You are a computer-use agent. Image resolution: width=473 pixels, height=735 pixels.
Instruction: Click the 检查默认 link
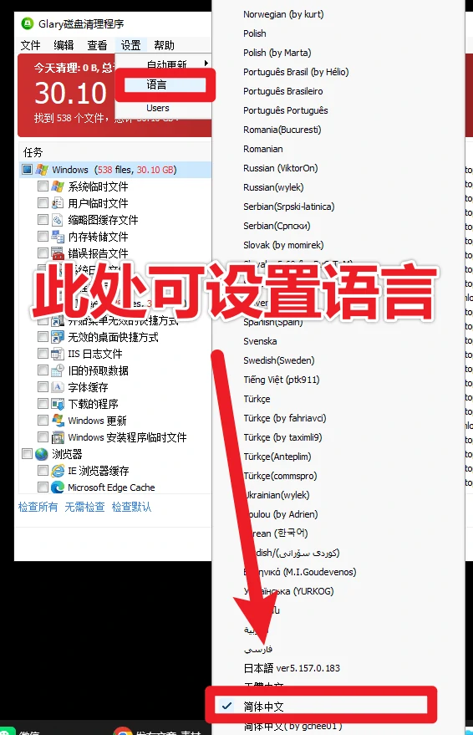(x=131, y=507)
